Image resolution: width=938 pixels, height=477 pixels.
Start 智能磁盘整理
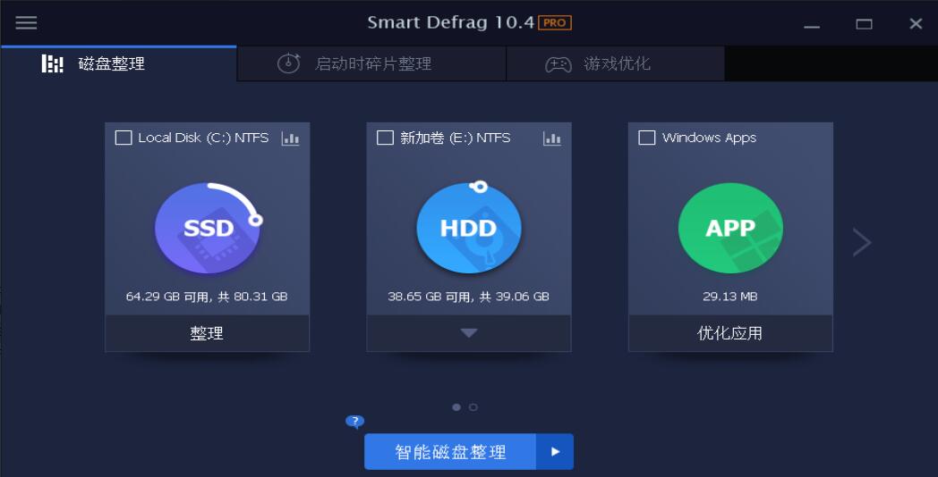pyautogui.click(x=450, y=452)
